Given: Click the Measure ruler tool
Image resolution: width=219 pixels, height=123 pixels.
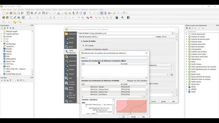Looking at the screenshot, I should tap(109, 13).
